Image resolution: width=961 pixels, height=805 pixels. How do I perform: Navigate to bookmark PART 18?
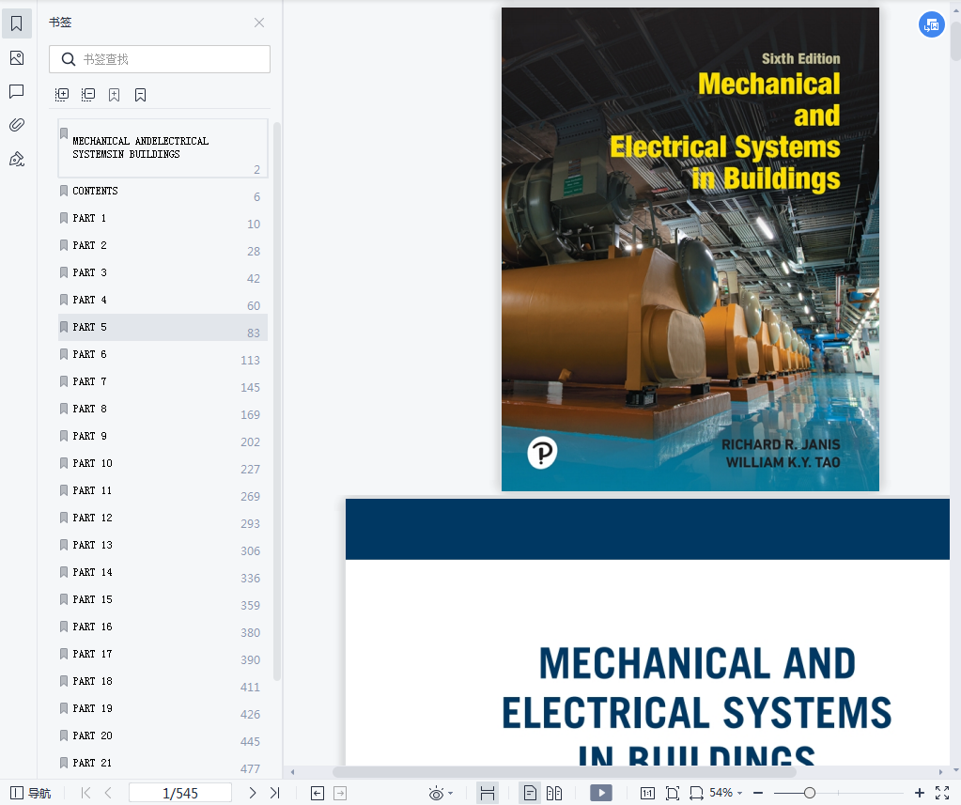click(x=163, y=682)
